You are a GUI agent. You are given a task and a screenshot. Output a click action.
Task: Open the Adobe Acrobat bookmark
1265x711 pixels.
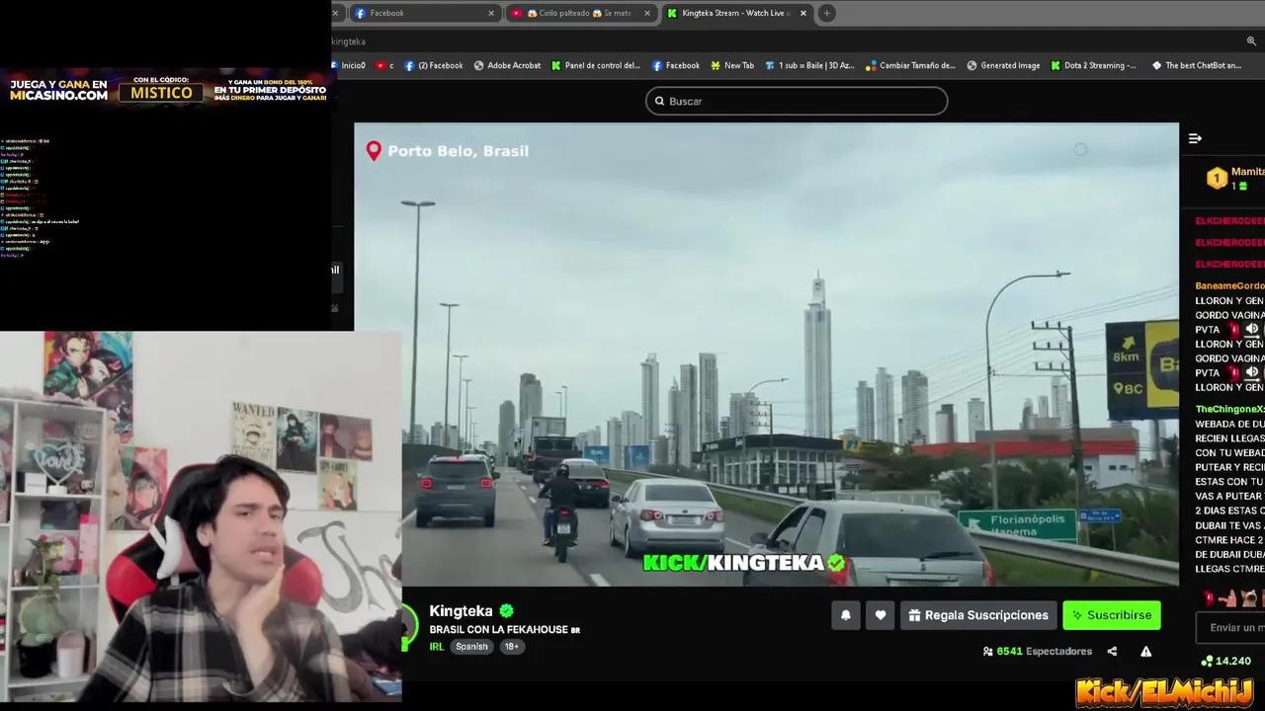(507, 65)
